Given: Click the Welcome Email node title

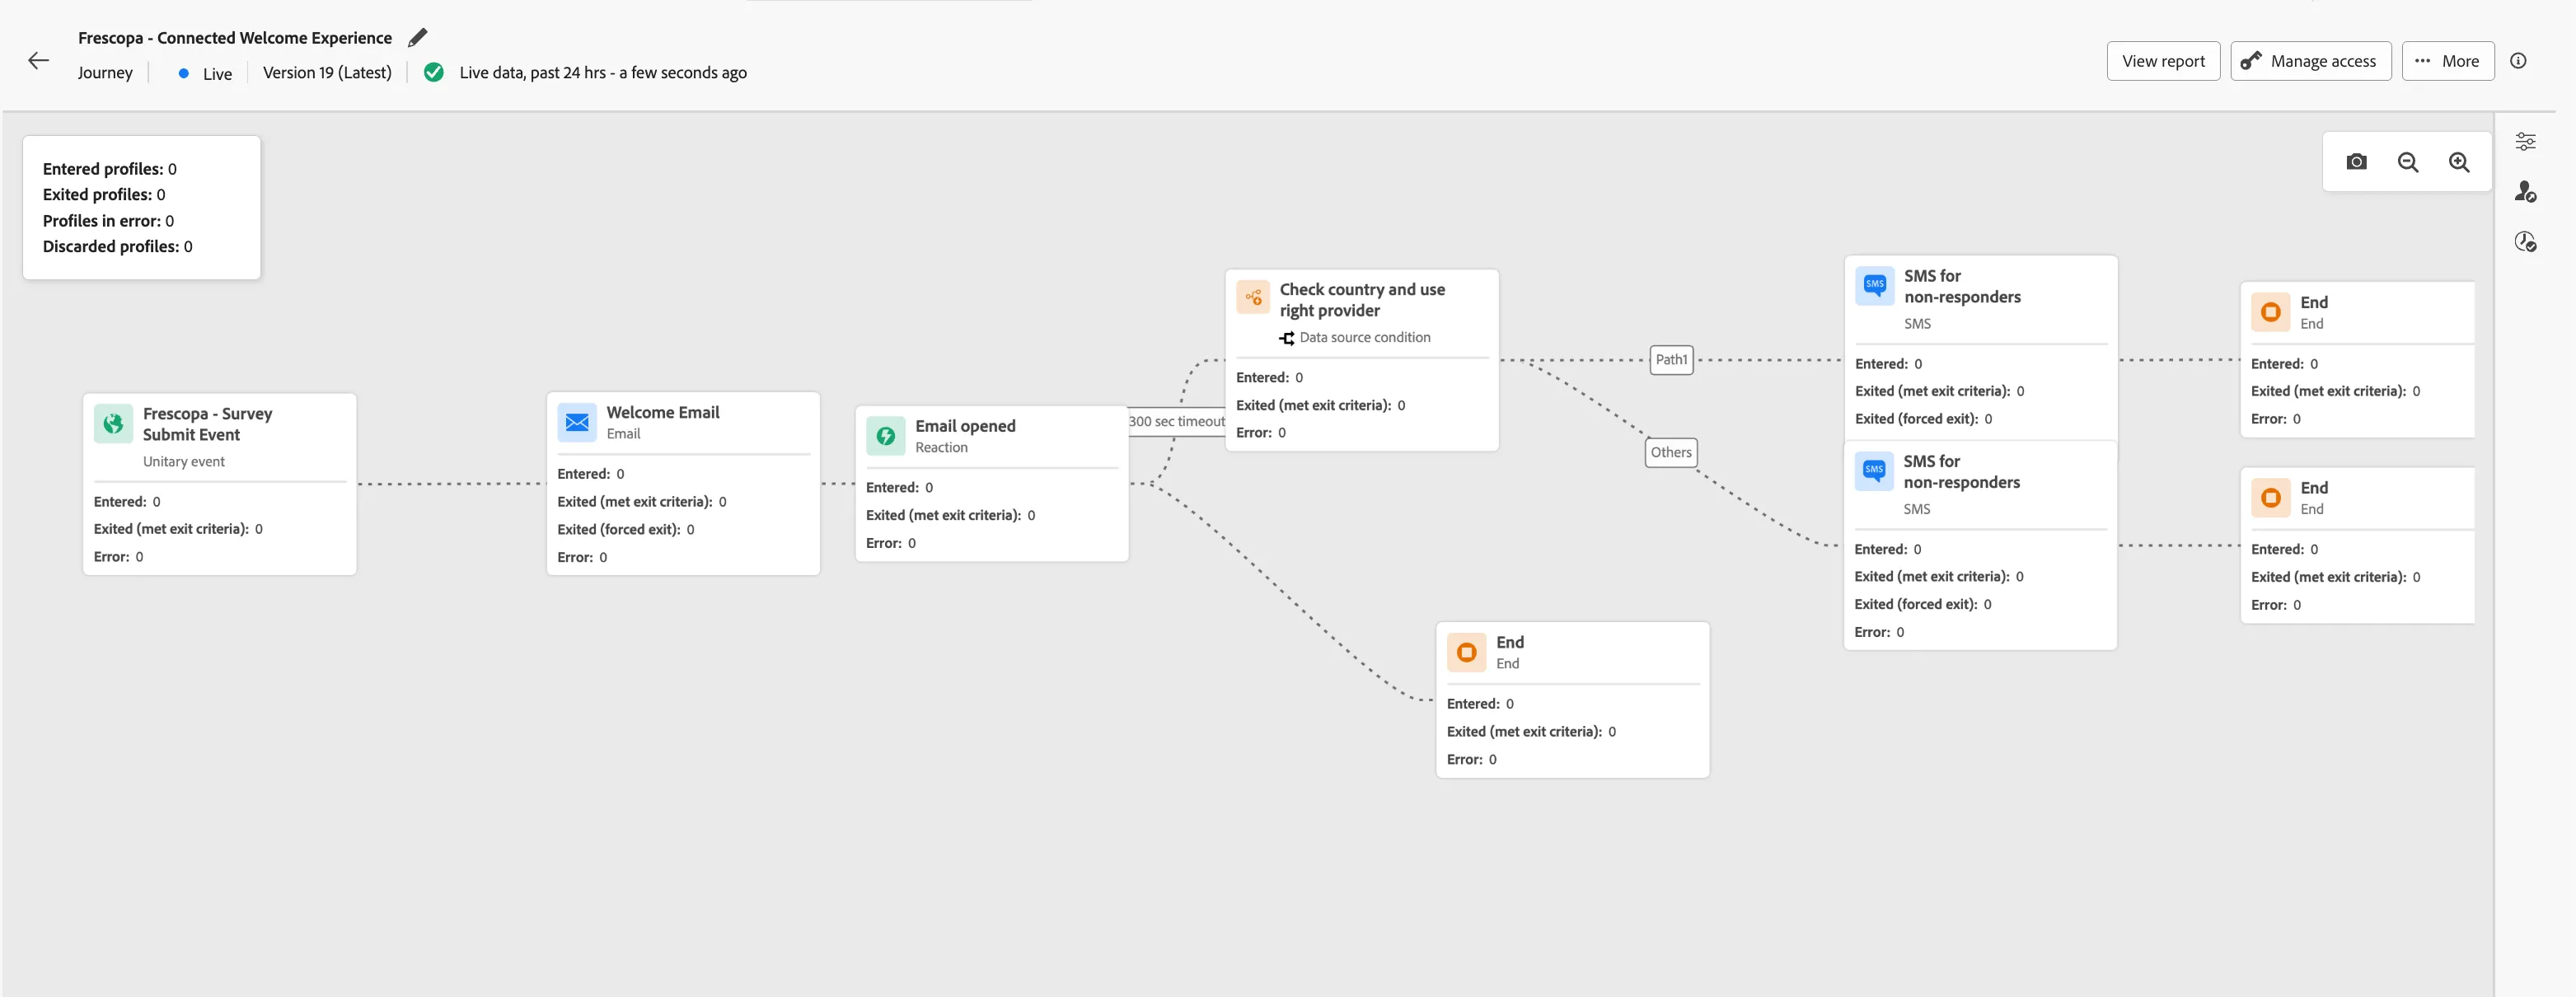Looking at the screenshot, I should point(662,412).
